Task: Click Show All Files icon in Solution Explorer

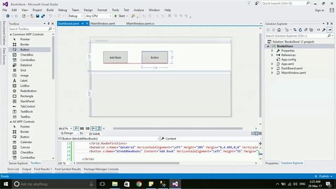Action: [x=311, y=30]
